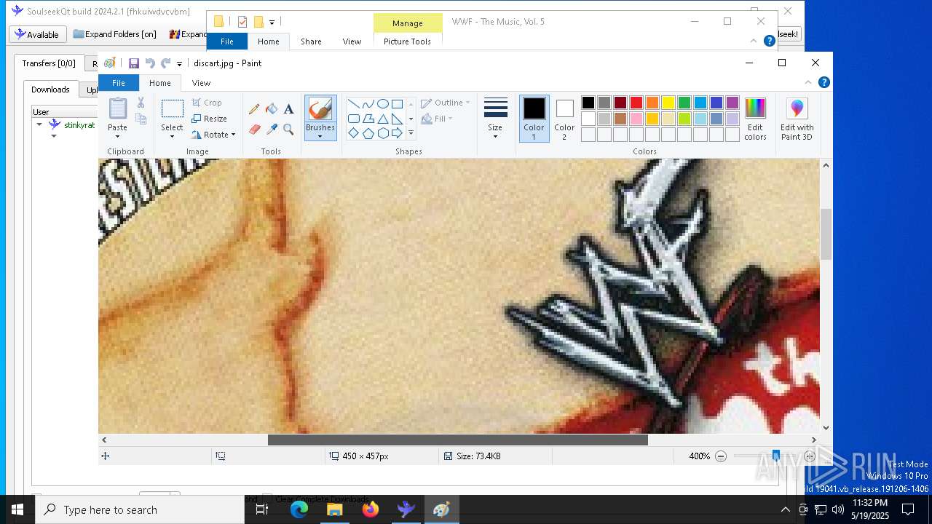This screenshot has height=524, width=932.
Task: Select Transfers [0/0] tab in Soulseek
Action: pyautogui.click(x=48, y=63)
